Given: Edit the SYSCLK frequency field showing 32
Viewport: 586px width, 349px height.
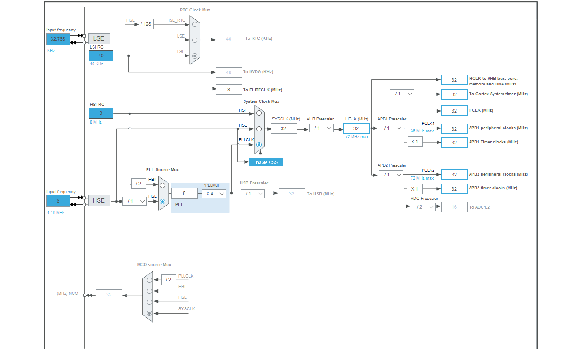Looking at the screenshot, I should [x=283, y=128].
